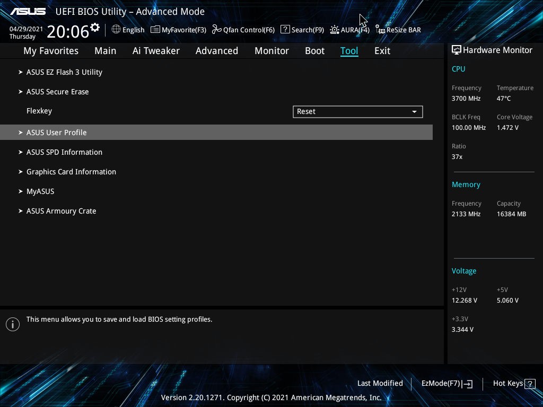Click the English language label

point(133,30)
